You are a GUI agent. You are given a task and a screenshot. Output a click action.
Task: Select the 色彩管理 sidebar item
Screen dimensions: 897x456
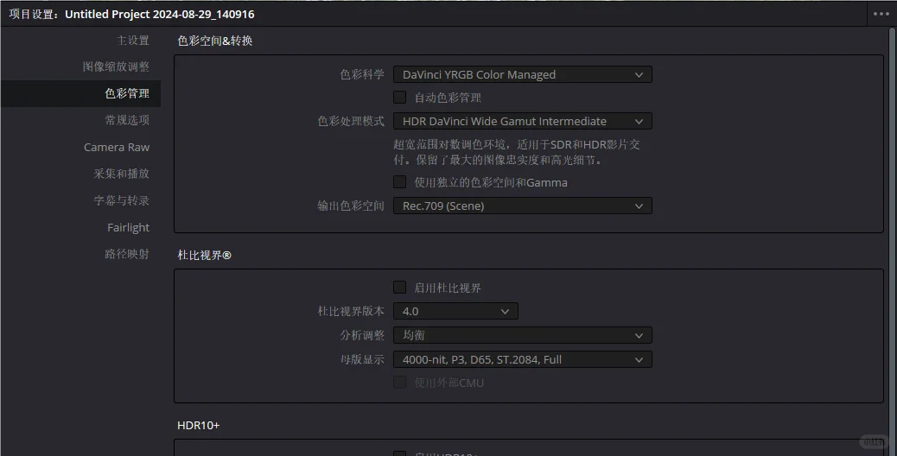(x=80, y=93)
